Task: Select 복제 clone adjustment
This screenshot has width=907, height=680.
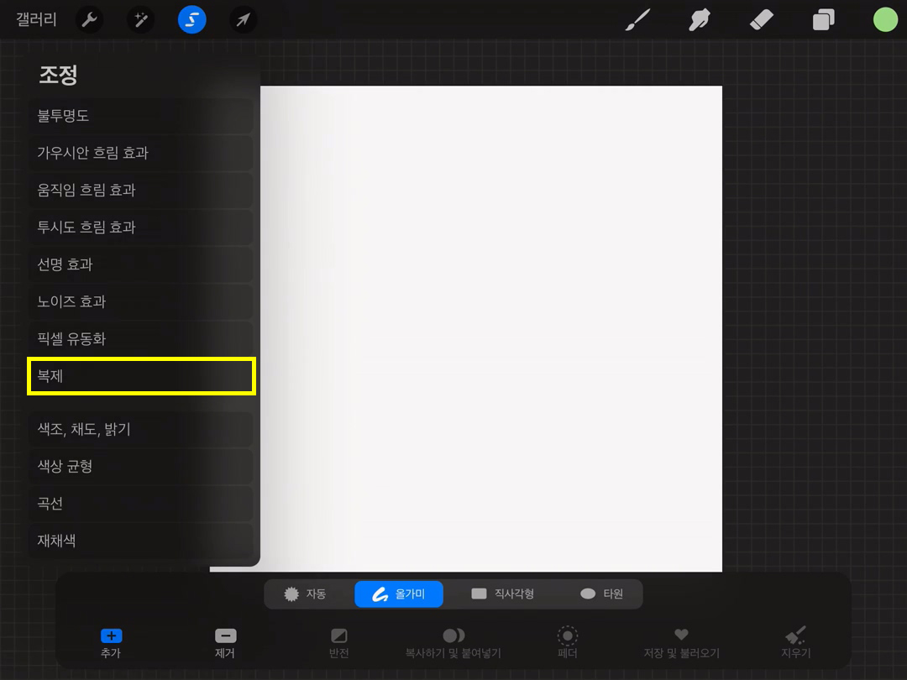Action: tap(140, 376)
